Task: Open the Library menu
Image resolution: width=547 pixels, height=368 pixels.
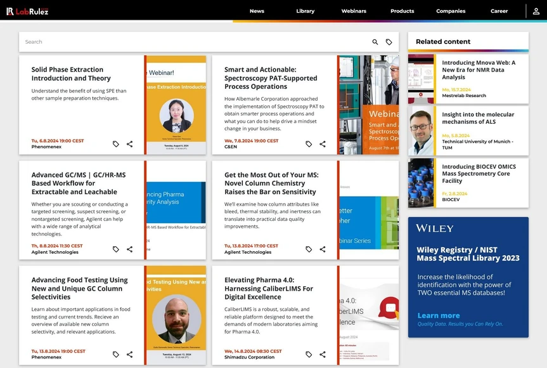Action: [x=306, y=11]
